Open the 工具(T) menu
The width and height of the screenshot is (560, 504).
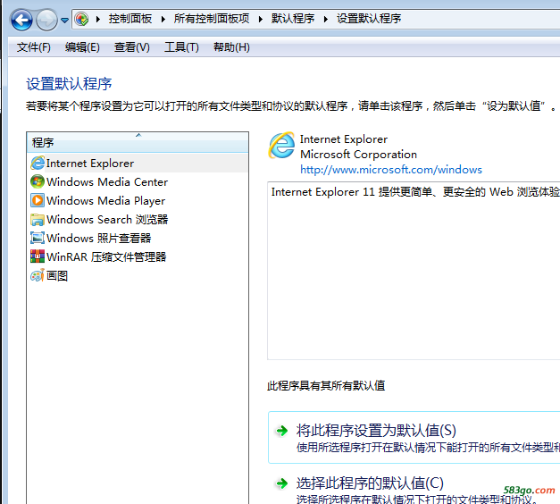coord(181,47)
